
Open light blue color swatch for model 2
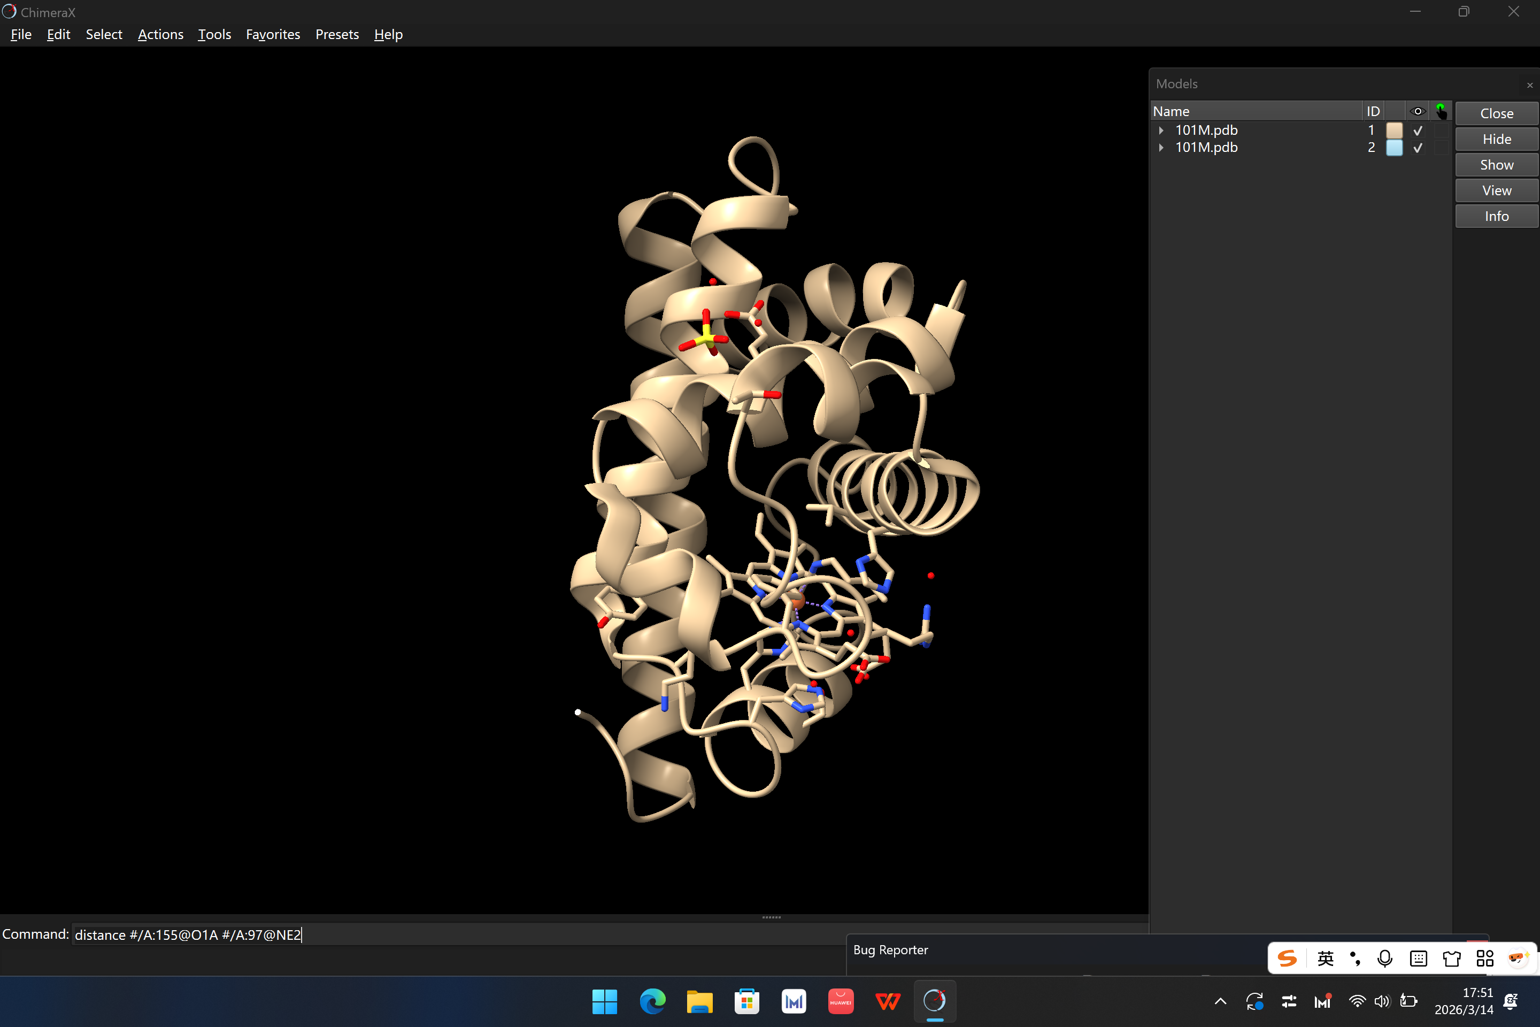coord(1394,148)
